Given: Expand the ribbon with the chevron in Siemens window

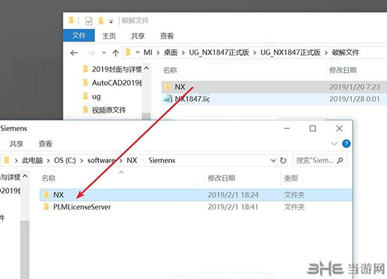Looking at the screenshot, I should 334,144.
